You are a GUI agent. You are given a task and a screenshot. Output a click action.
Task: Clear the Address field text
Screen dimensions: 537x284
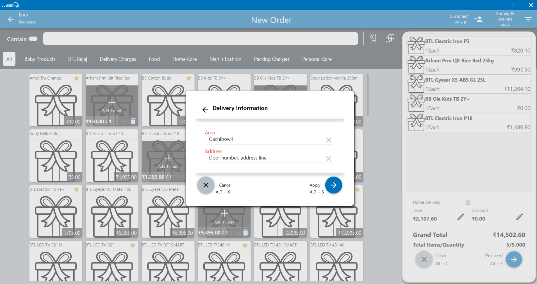tap(329, 159)
